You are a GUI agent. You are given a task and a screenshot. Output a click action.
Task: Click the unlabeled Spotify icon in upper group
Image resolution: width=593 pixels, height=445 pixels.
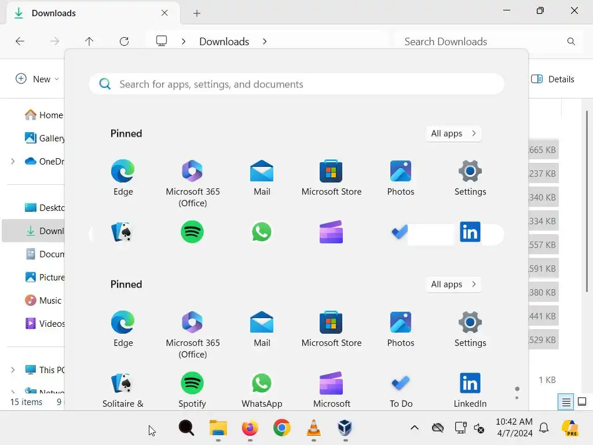192,232
